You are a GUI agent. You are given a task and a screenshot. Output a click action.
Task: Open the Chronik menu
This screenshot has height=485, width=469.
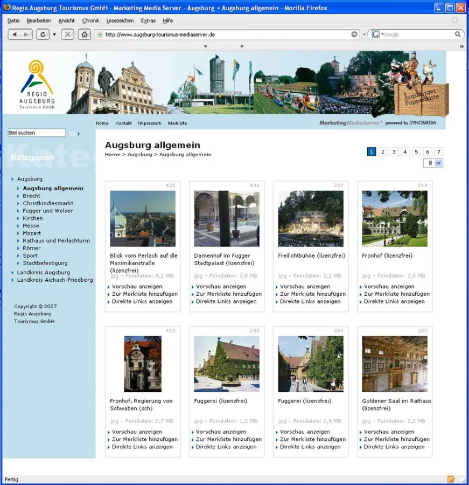(x=90, y=20)
